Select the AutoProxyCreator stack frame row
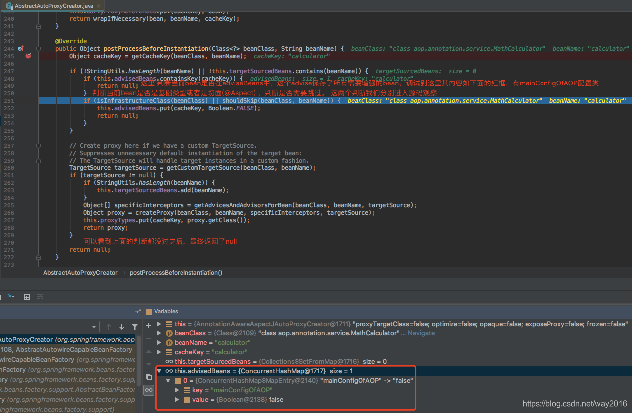 [68, 339]
